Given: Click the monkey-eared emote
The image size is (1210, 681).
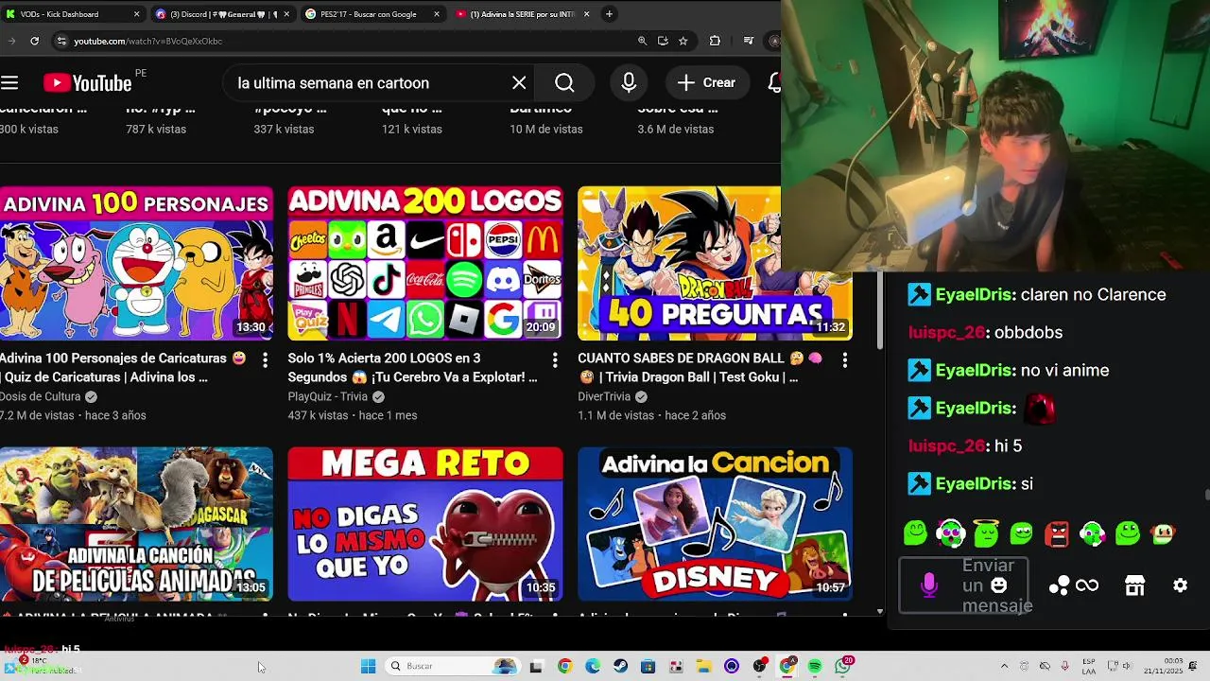Looking at the screenshot, I should tap(1164, 533).
